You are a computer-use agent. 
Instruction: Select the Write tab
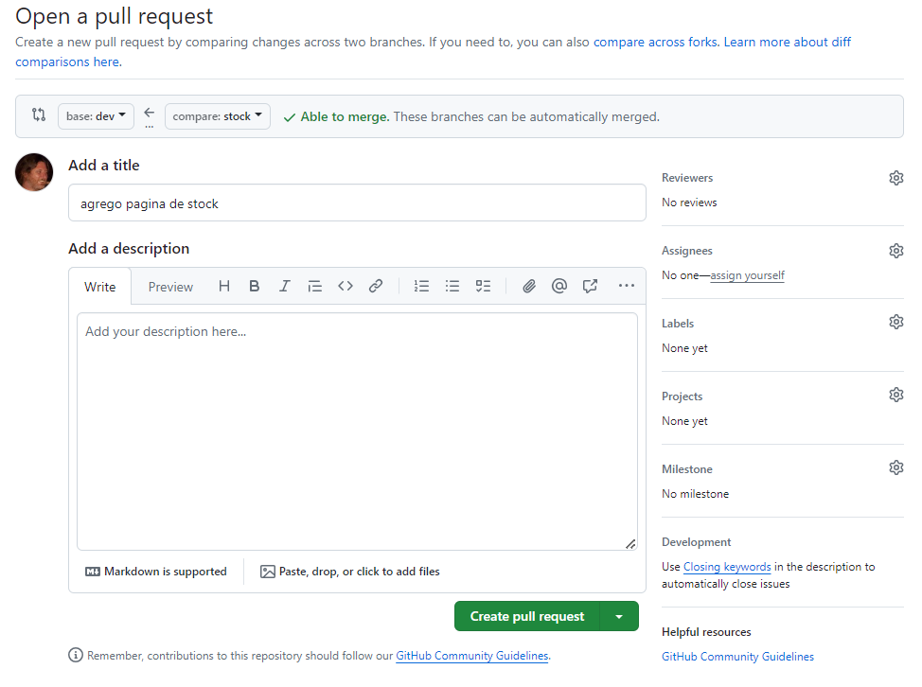[100, 287]
